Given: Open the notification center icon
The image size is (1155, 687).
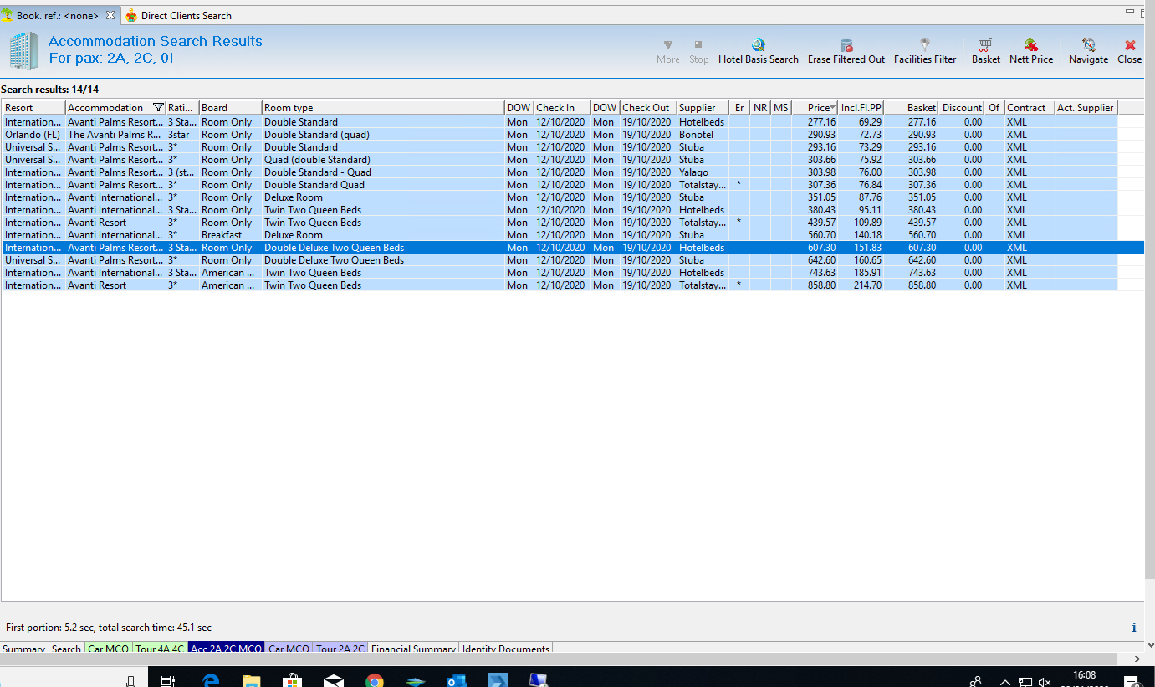Looking at the screenshot, I should click(1131, 681).
